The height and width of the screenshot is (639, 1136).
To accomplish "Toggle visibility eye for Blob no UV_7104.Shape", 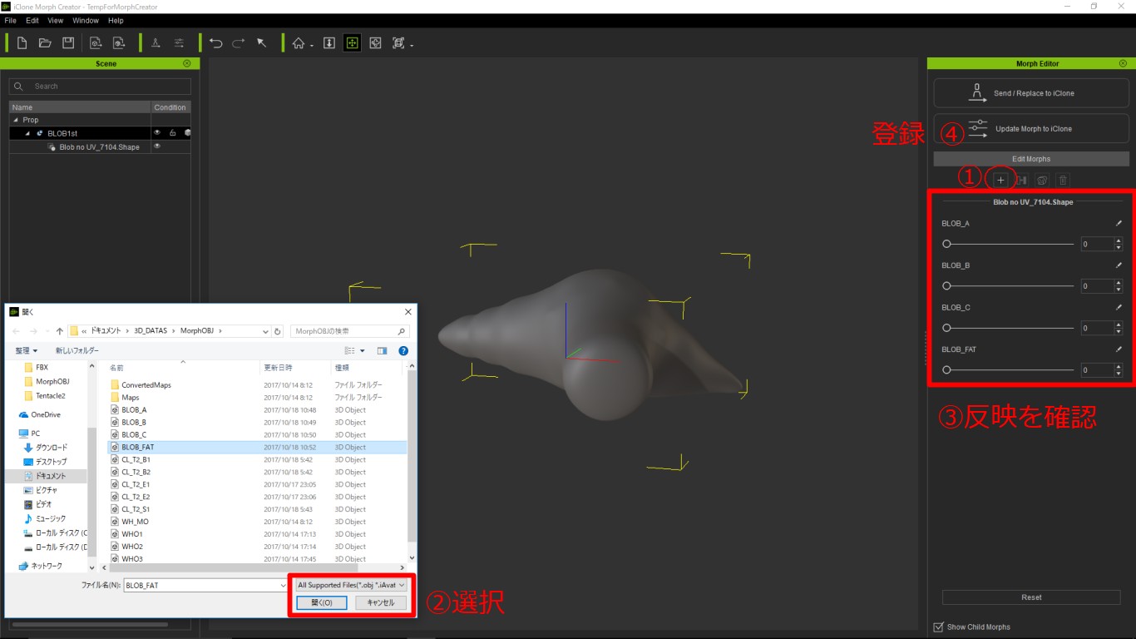I will click(x=156, y=146).
